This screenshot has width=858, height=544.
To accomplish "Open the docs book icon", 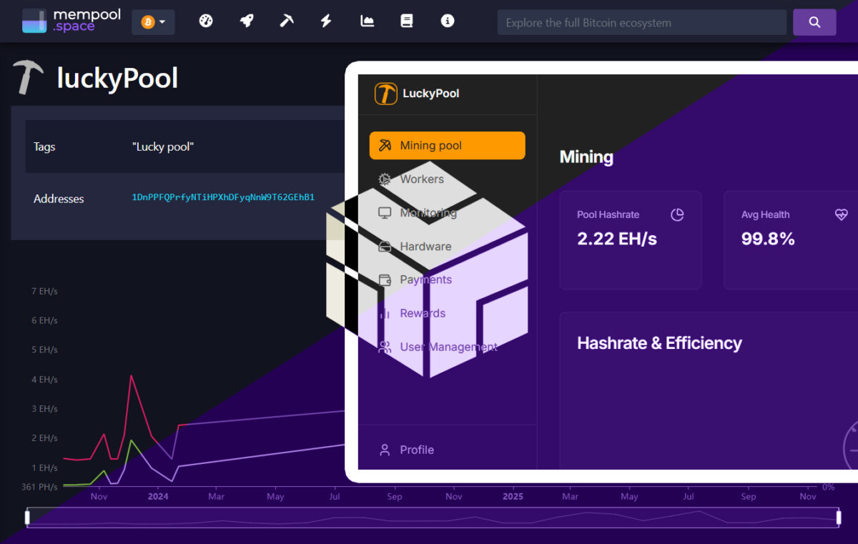I will pos(407,21).
